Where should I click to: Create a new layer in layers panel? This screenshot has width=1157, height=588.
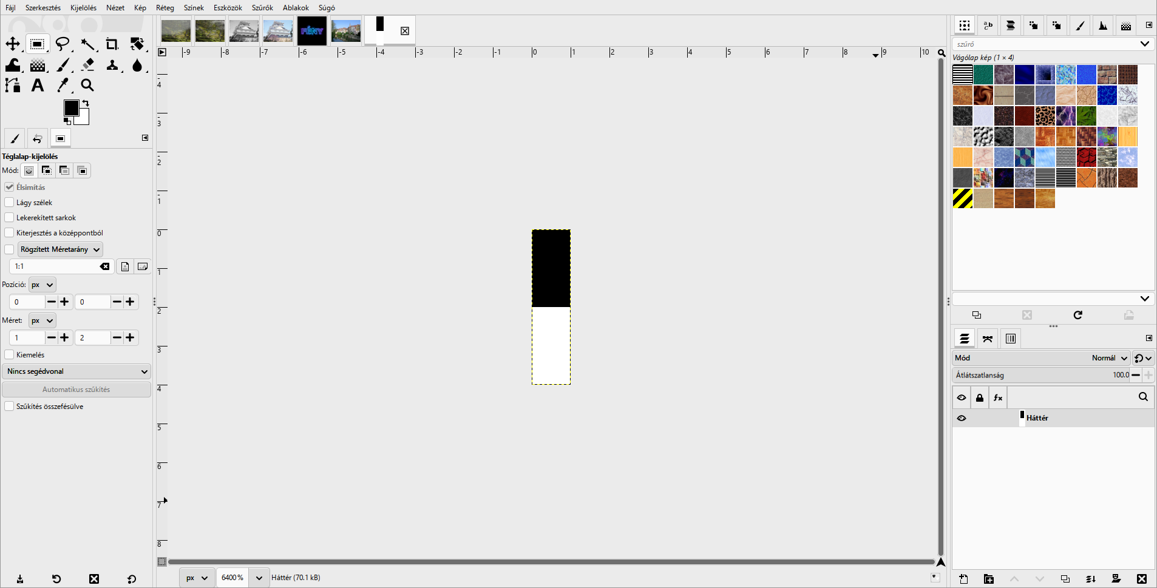click(963, 579)
